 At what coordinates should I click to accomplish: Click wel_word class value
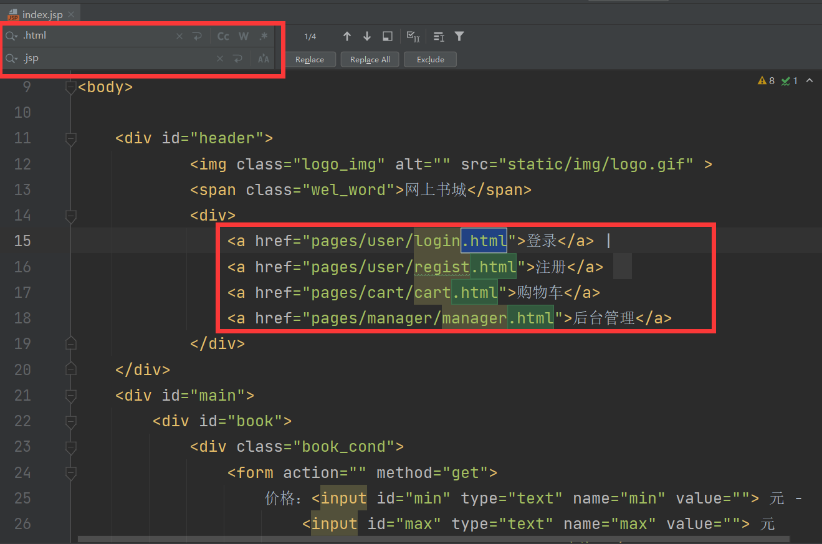tap(353, 190)
